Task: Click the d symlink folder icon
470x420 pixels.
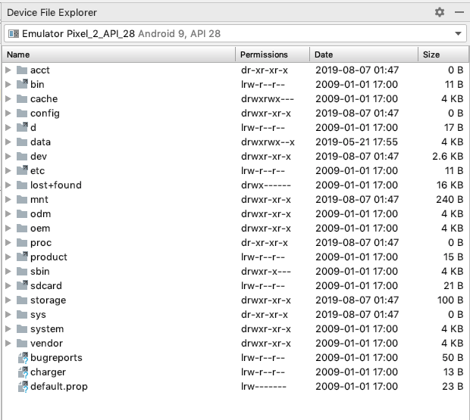Action: (x=22, y=127)
